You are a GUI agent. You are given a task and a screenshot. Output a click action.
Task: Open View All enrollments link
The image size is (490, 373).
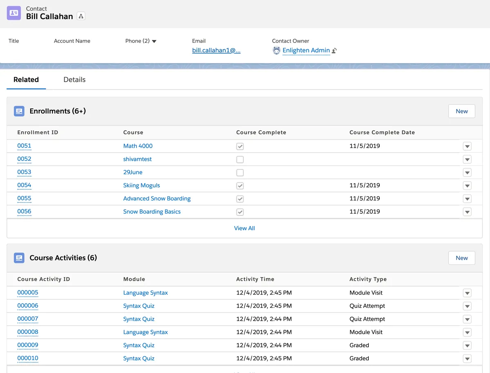click(x=244, y=228)
